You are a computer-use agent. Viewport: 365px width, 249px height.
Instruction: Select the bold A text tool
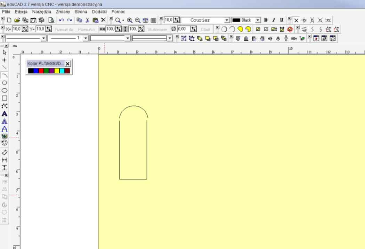click(5, 114)
